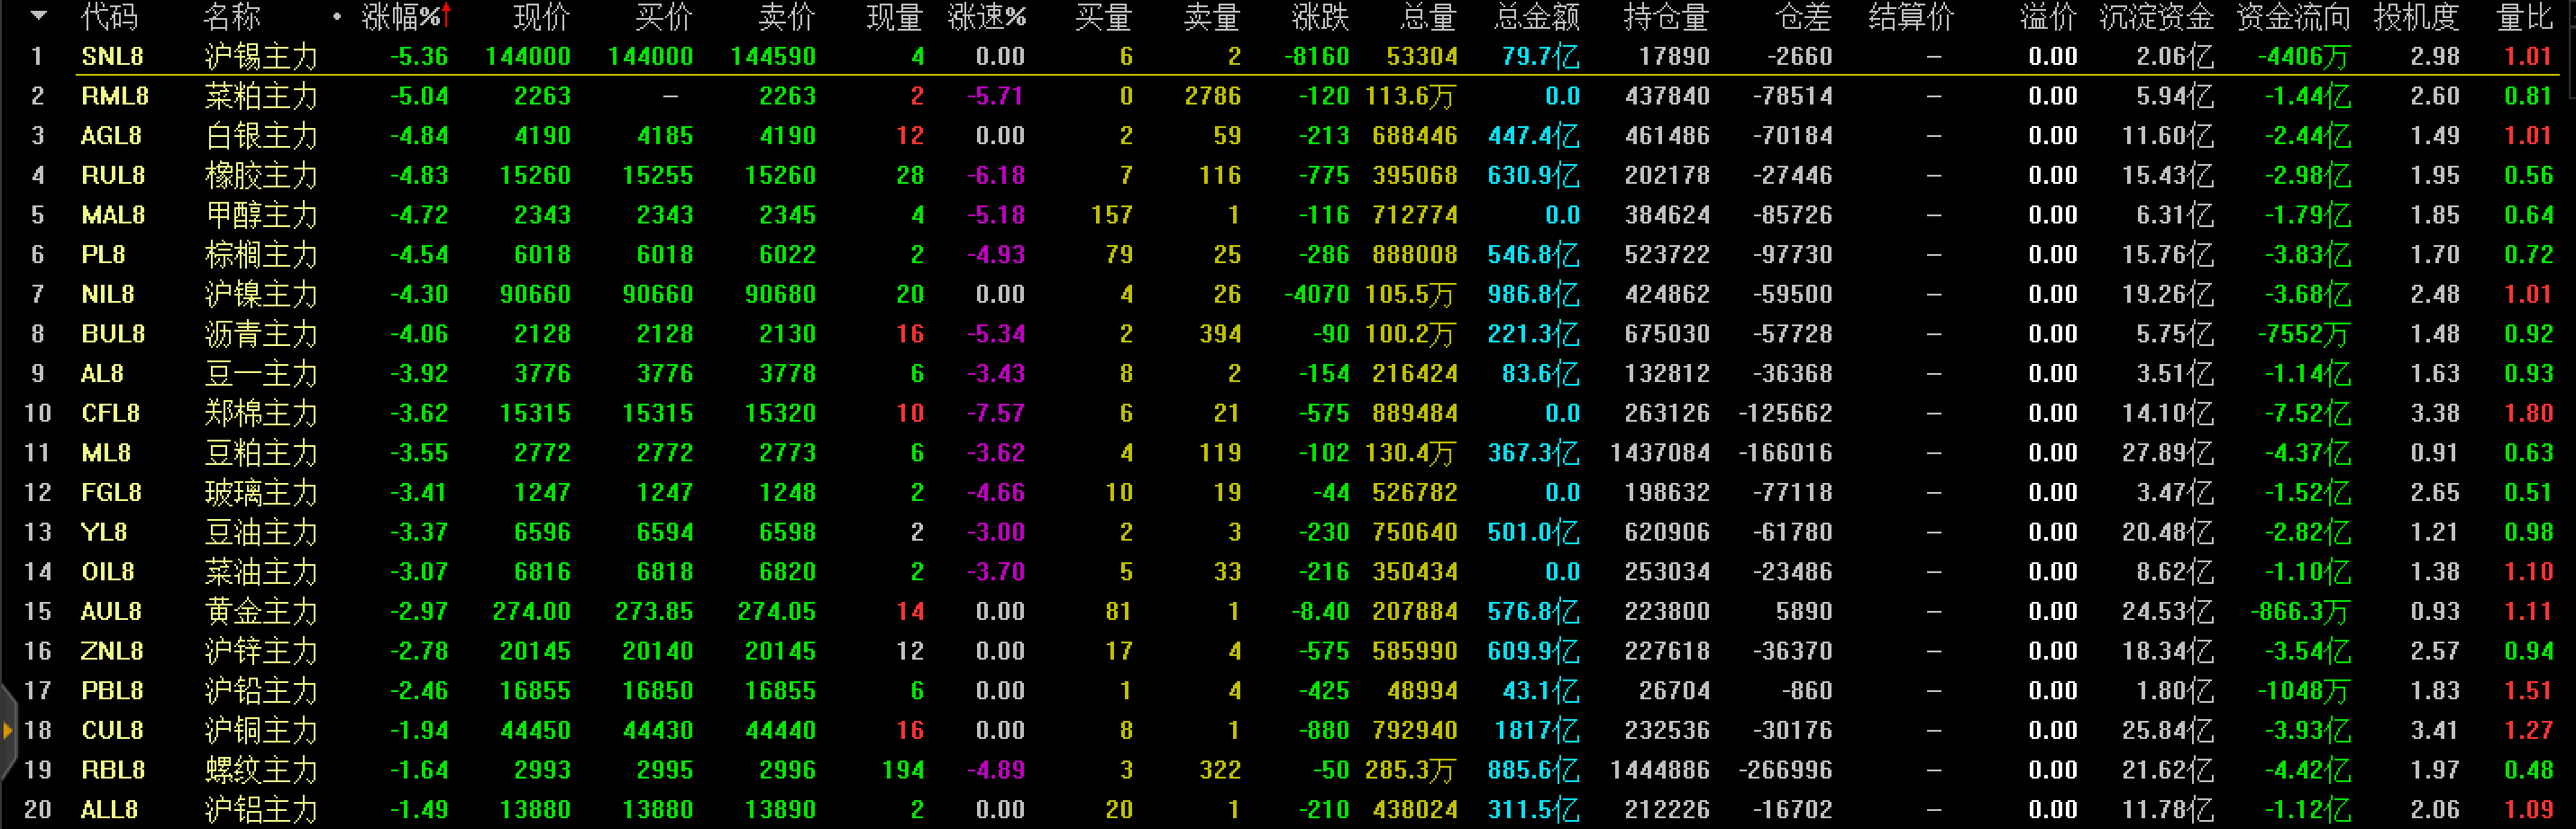2576x829 pixels.
Task: Click the -8160 price change value
Action: point(1317,57)
